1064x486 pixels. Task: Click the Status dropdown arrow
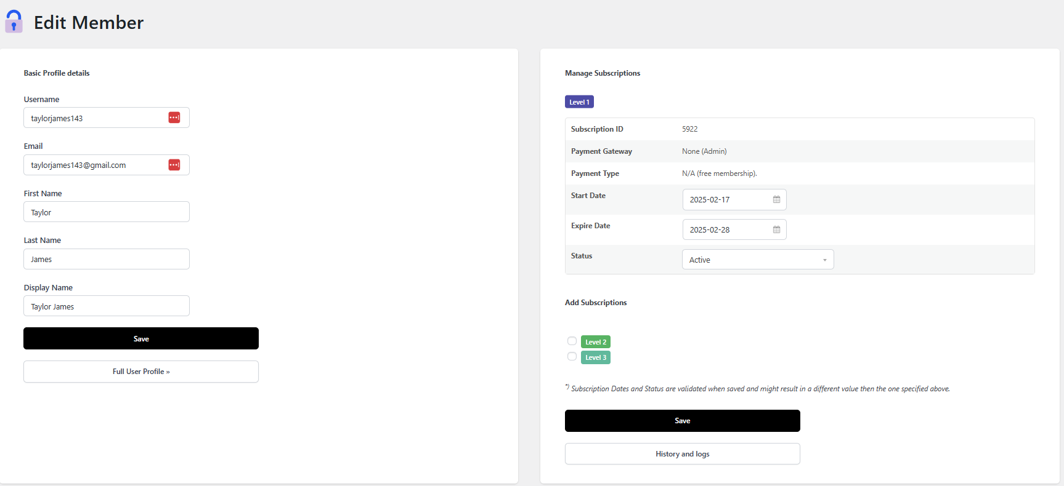point(824,260)
